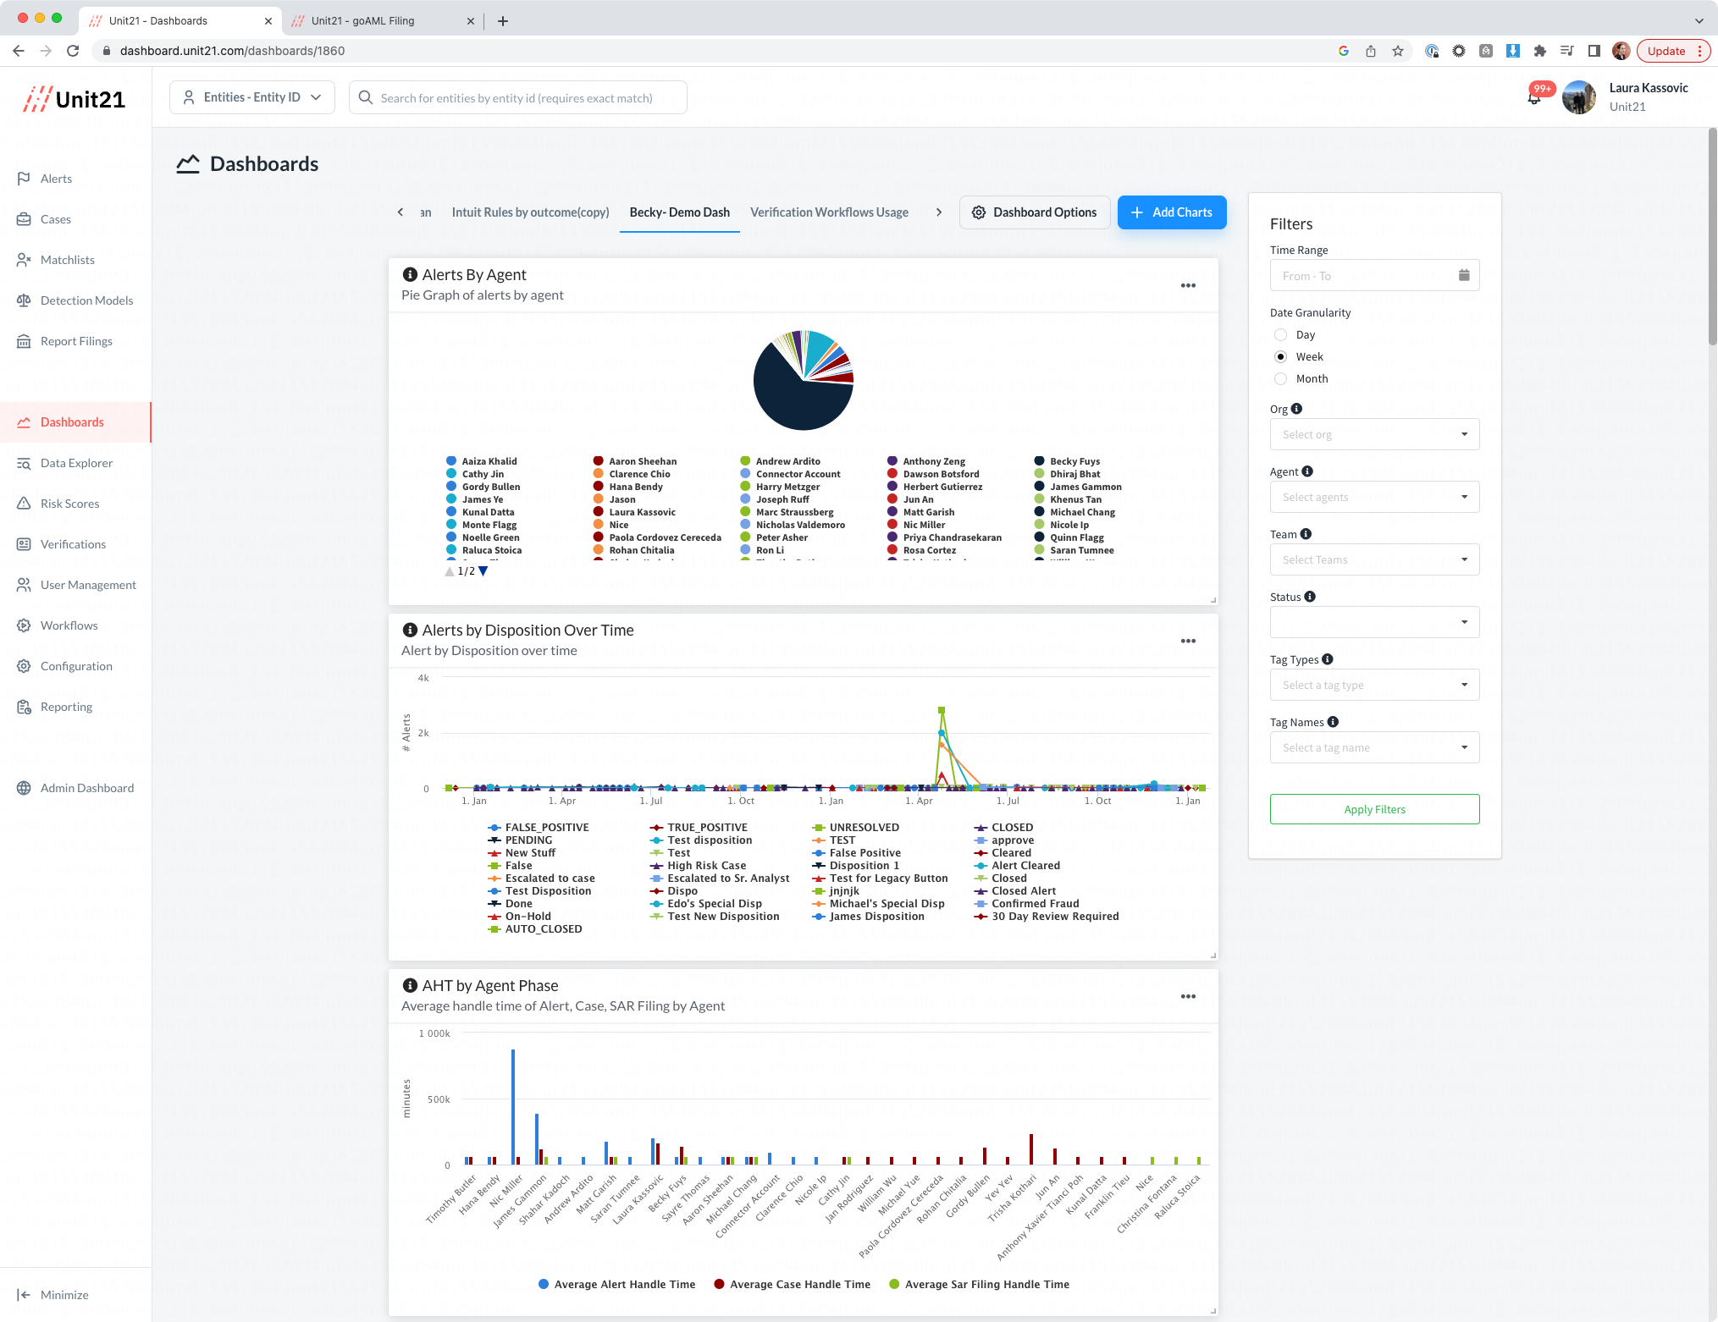Open Detection Models in sidebar
Image resolution: width=1718 pixels, height=1322 pixels.
pyautogui.click(x=86, y=300)
